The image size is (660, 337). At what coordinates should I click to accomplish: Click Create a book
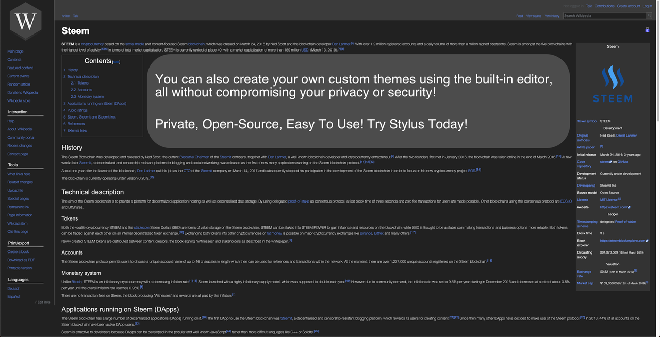coord(18,252)
